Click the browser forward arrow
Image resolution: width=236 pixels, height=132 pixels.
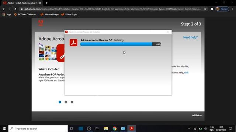[x=9, y=9]
